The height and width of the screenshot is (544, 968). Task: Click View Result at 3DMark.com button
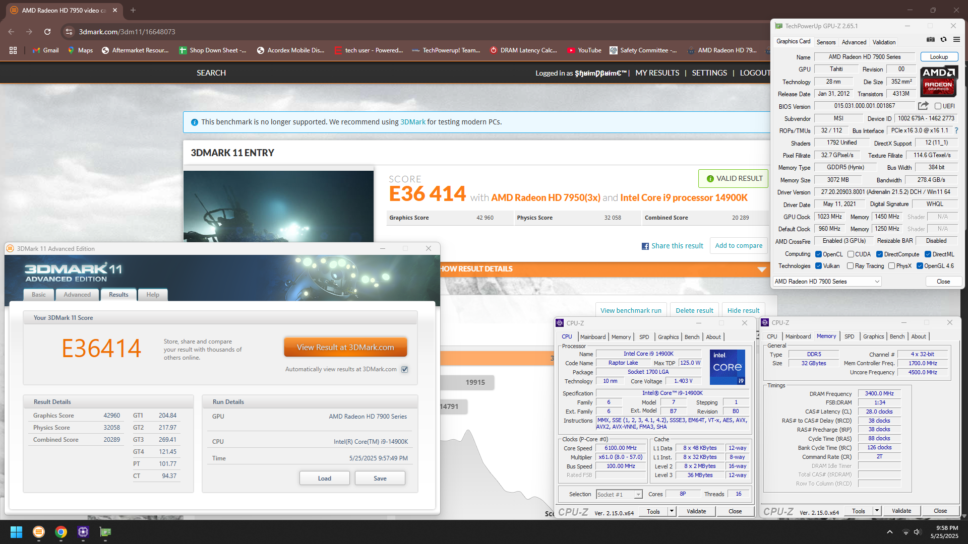(x=345, y=348)
